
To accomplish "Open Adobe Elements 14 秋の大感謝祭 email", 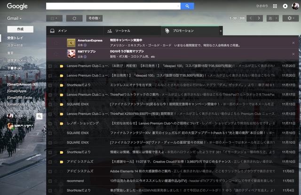I will click(x=173, y=171).
